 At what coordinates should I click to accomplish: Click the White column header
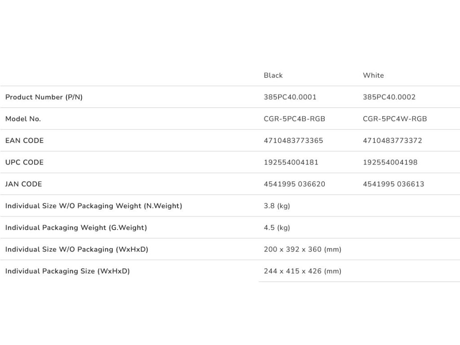[x=373, y=75]
